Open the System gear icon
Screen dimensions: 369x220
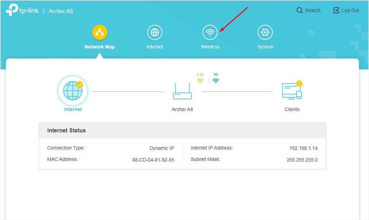click(265, 32)
